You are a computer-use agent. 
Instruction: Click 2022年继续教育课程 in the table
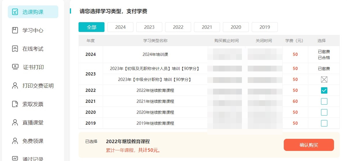click(155, 90)
